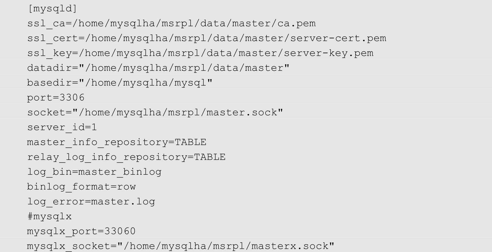Click the basedir setting line

(120, 83)
